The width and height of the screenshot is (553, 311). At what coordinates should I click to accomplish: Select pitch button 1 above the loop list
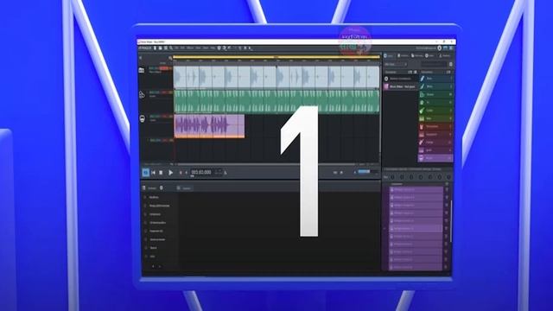coord(392,177)
